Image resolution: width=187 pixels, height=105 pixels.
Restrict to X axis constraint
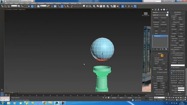coord(122,6)
